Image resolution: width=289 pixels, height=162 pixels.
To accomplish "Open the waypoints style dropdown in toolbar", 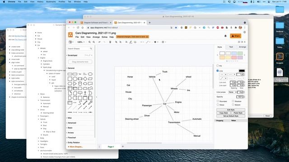I will point(148,42).
